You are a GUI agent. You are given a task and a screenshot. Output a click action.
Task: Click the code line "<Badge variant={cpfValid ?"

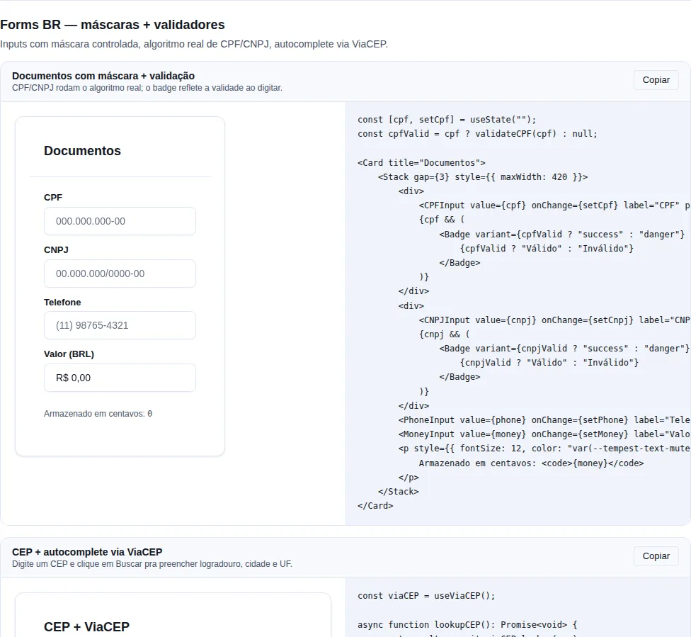(562, 235)
